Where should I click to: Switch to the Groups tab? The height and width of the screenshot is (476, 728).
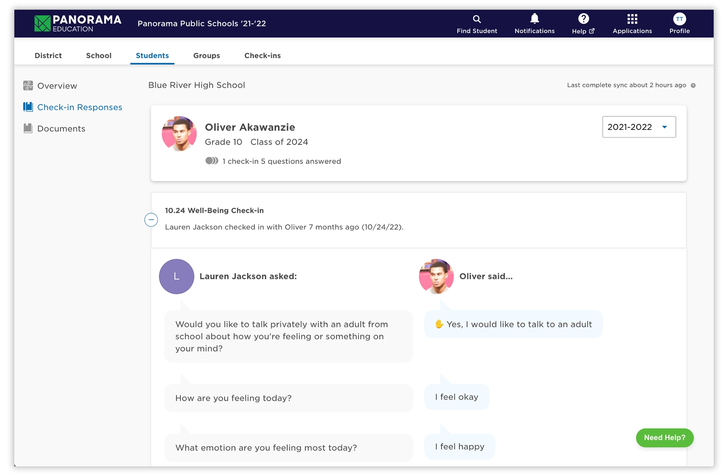click(207, 56)
